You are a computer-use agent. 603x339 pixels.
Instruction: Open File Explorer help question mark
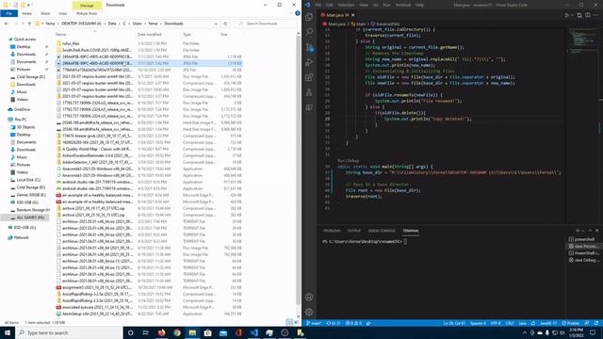(298, 13)
